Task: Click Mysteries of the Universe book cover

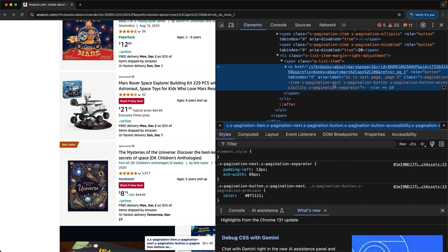Action: tap(88, 186)
